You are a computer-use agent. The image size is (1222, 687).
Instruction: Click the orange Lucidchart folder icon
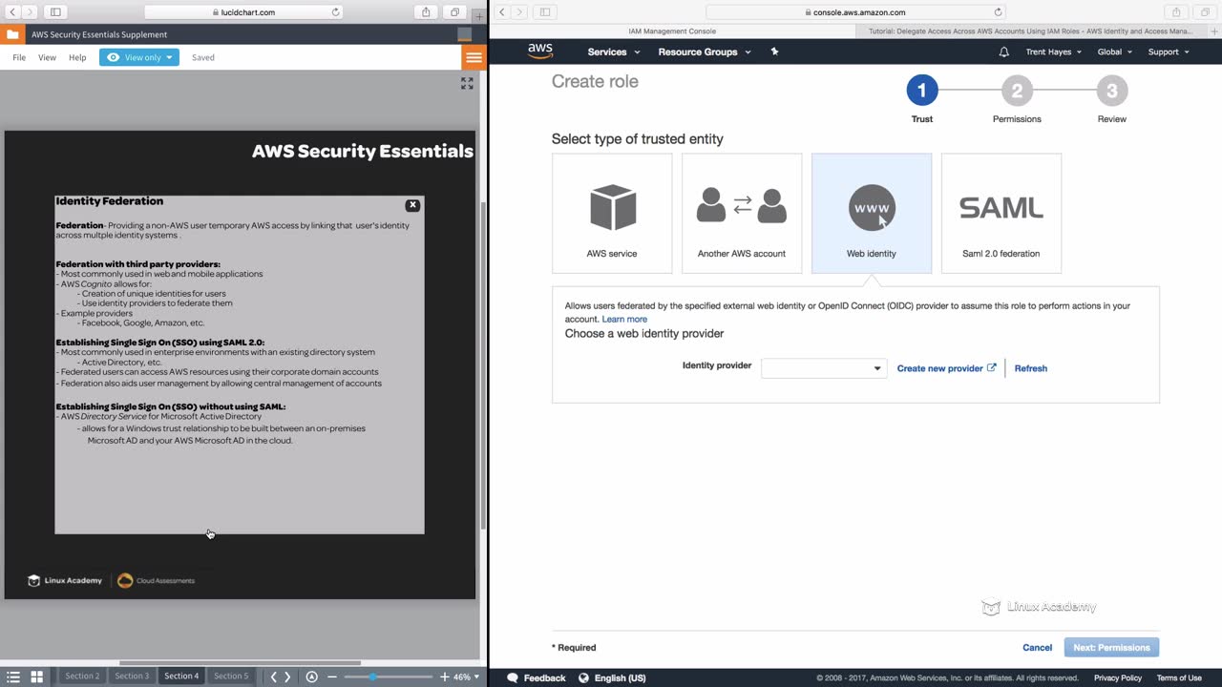pyautogui.click(x=12, y=34)
